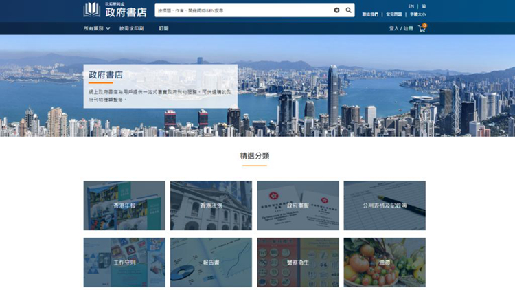Open the 按需求印刷 menu item

[131, 29]
